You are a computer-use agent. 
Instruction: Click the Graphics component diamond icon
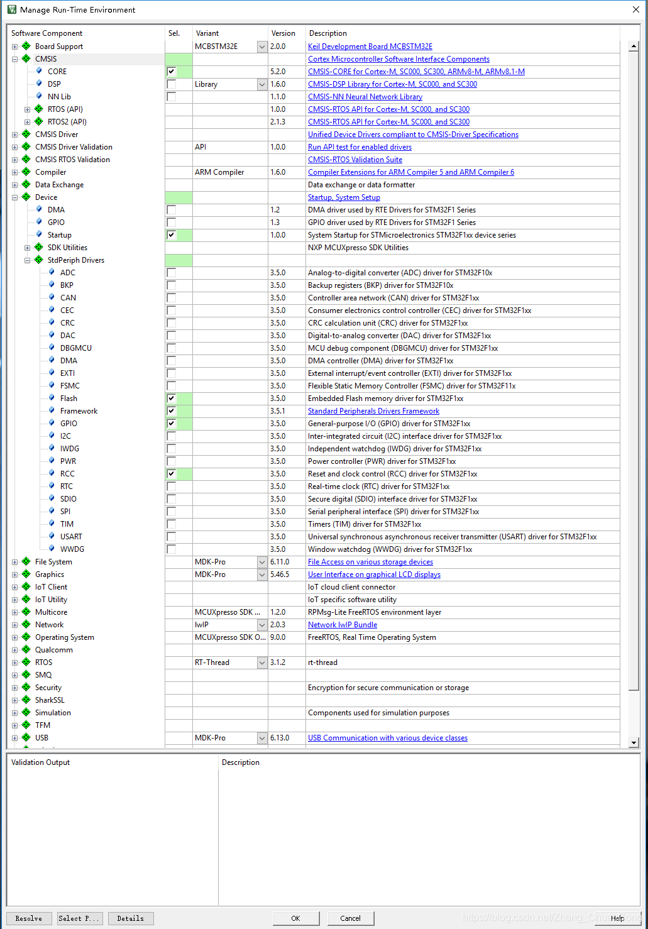[x=26, y=574]
